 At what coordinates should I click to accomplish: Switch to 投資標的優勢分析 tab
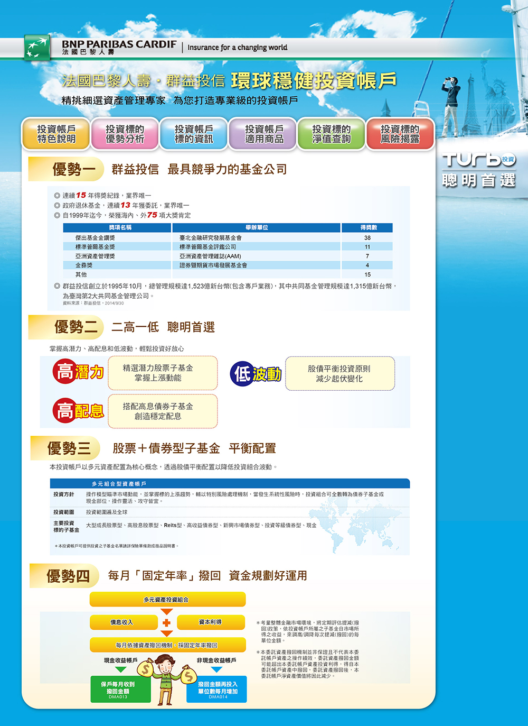click(x=125, y=134)
